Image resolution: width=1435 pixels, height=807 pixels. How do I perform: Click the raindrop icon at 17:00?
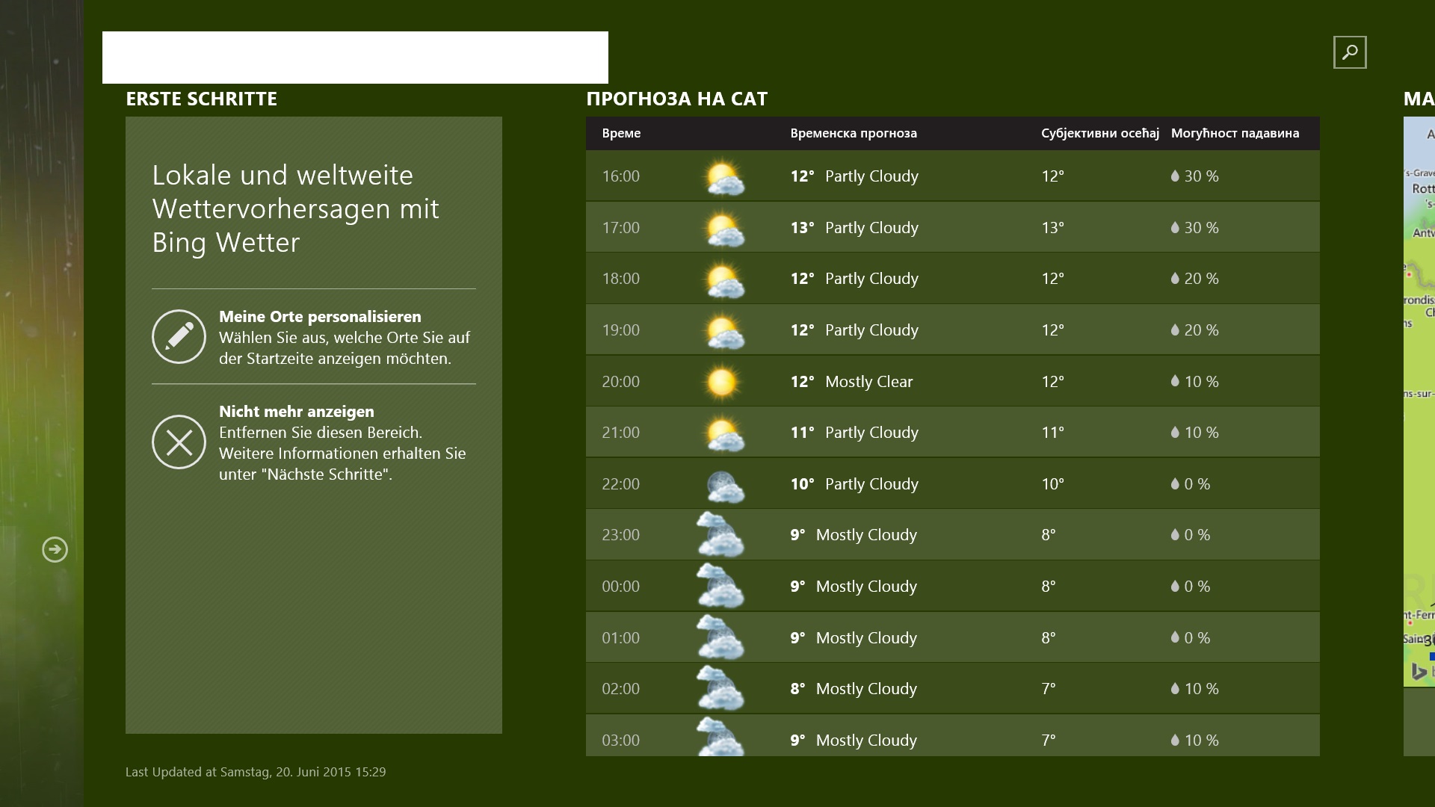[x=1175, y=227]
